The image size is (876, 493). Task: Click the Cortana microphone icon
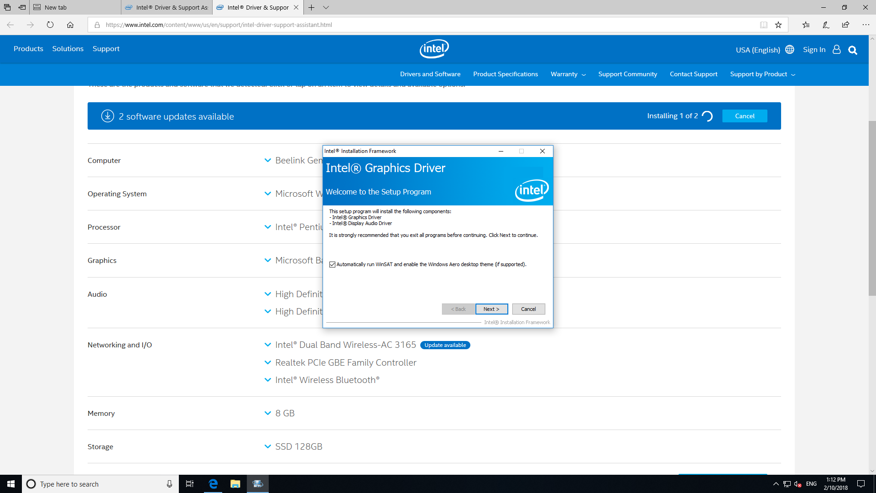(169, 484)
